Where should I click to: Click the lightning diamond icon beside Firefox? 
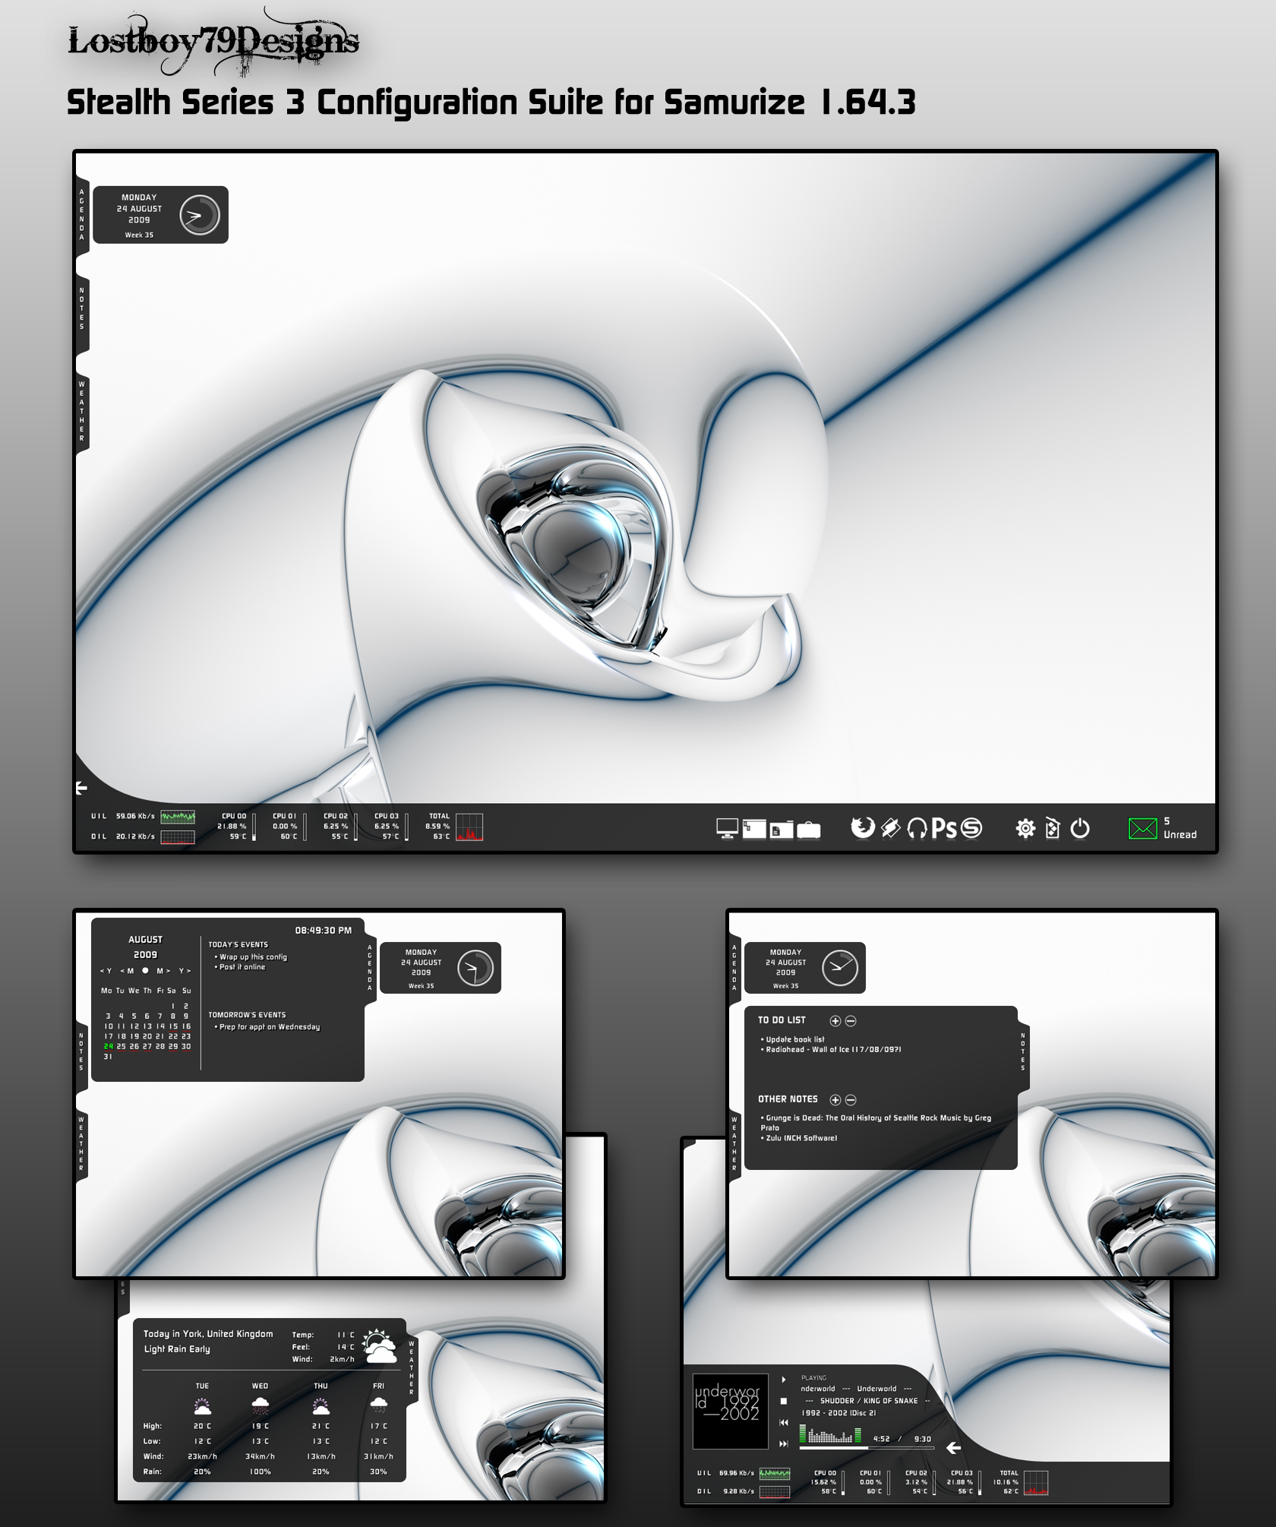[890, 828]
